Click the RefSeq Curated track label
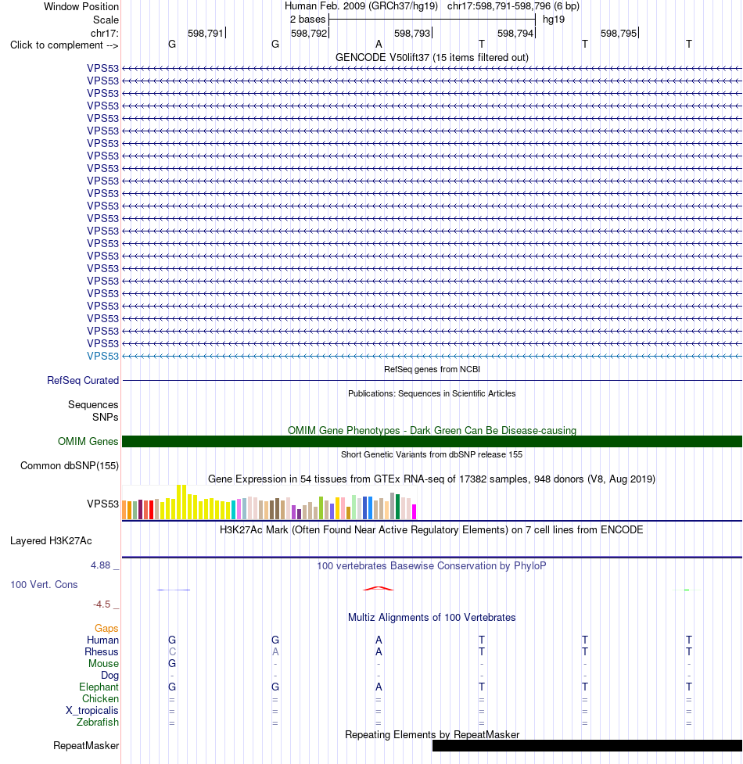The width and height of the screenshot is (743, 764). [83, 381]
